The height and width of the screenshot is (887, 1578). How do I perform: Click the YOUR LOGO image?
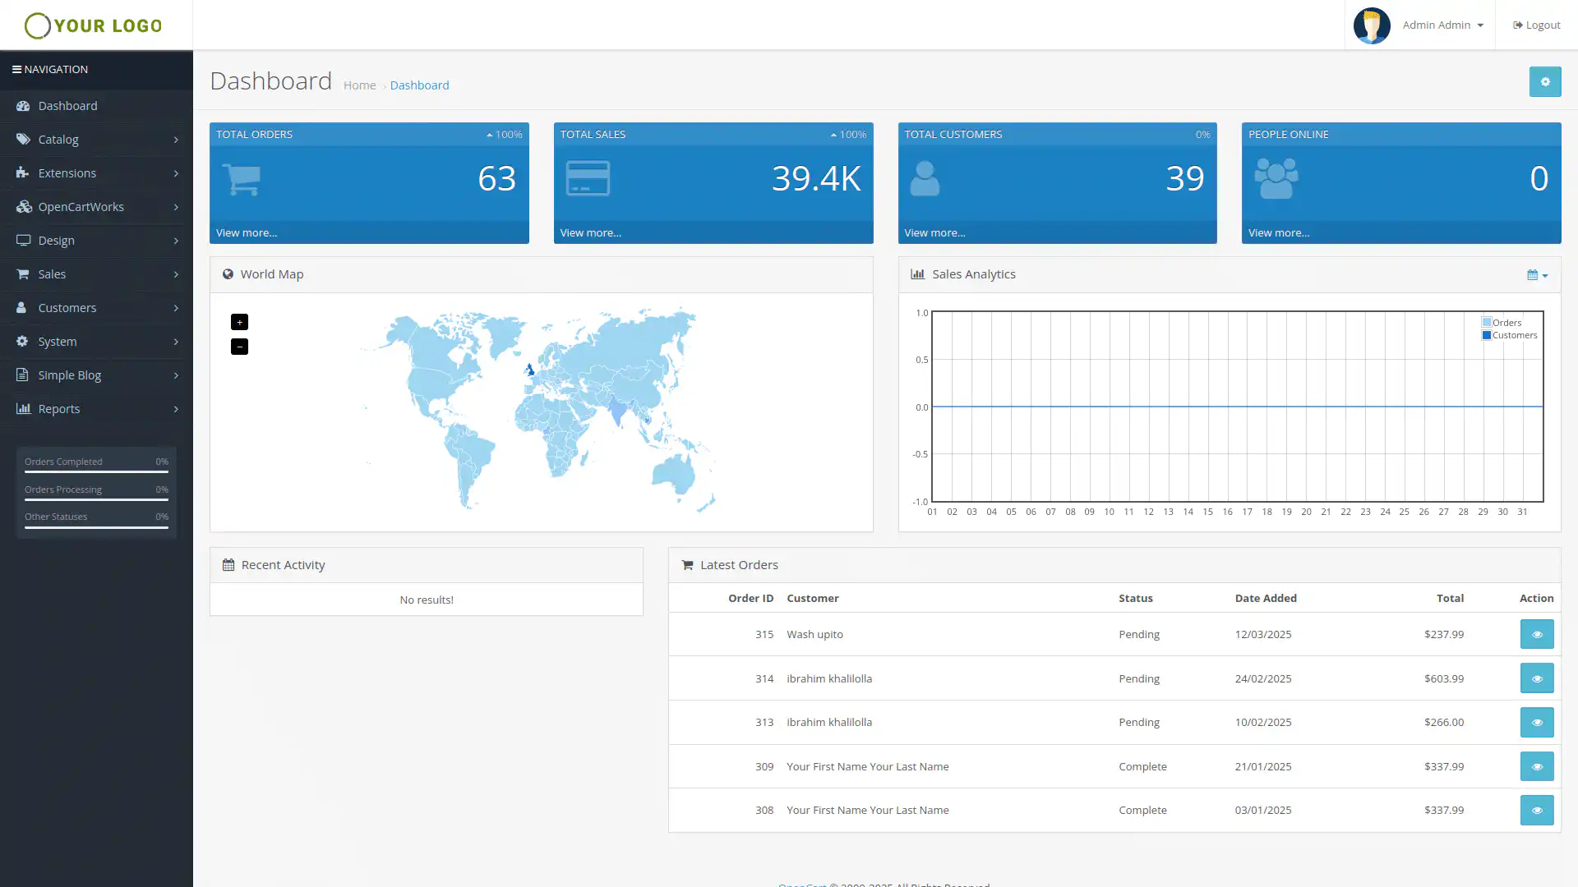94,25
